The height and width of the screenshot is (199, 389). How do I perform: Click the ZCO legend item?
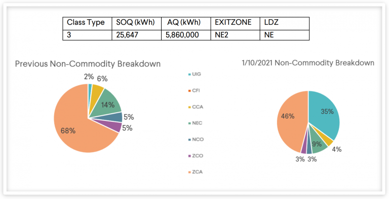[x=196, y=156]
